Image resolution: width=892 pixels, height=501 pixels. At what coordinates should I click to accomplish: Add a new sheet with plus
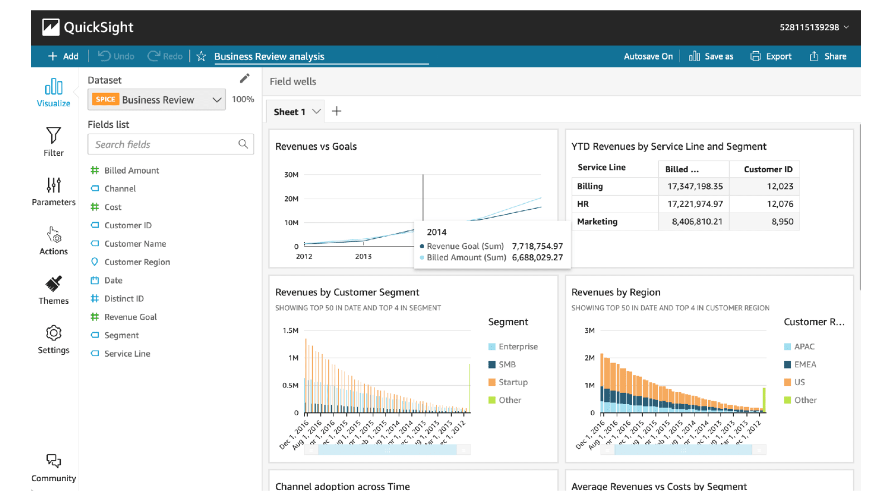click(336, 111)
